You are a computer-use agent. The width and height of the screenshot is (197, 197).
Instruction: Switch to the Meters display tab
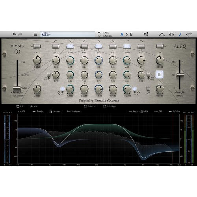55,112
